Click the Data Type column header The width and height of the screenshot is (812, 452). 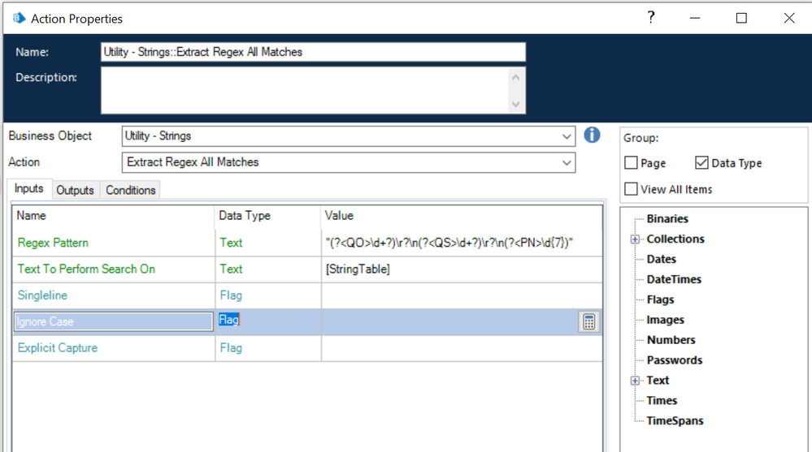[x=245, y=216]
